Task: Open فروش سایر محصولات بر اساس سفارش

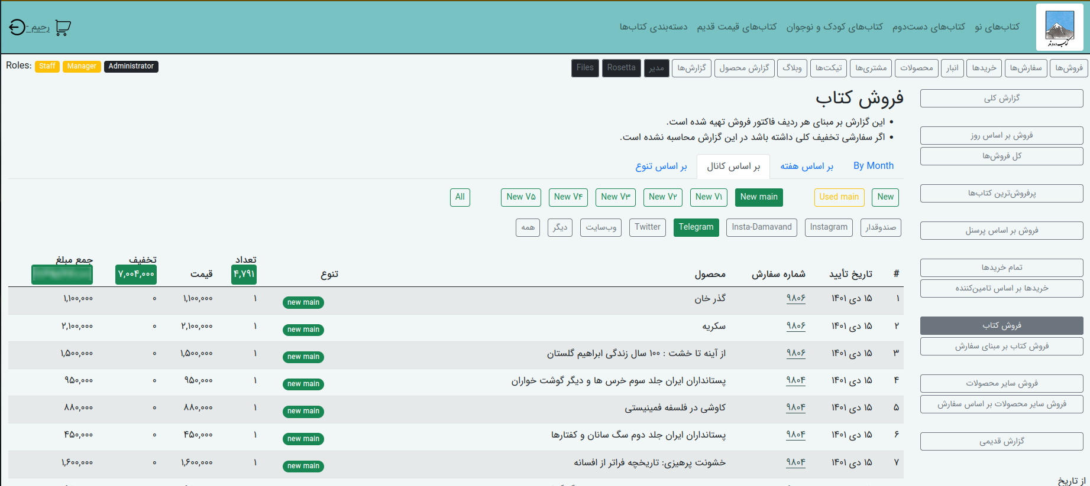Action: point(1001,405)
